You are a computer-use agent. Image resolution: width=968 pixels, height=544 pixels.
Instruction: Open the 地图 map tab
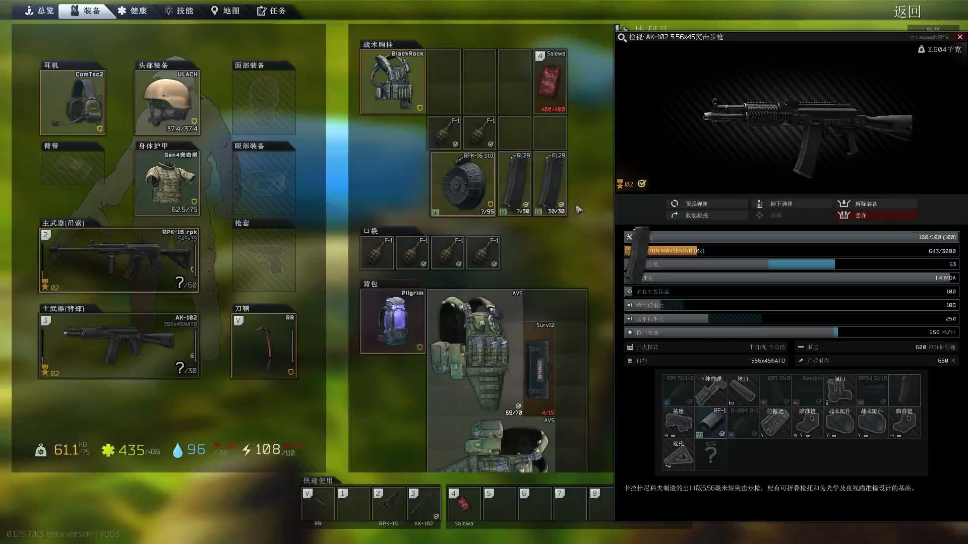[x=225, y=11]
